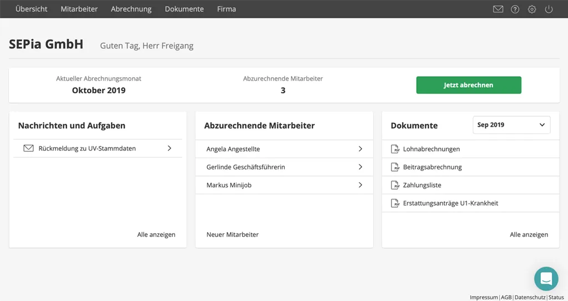Click the help question mark icon
This screenshot has width=568, height=301.
point(515,9)
